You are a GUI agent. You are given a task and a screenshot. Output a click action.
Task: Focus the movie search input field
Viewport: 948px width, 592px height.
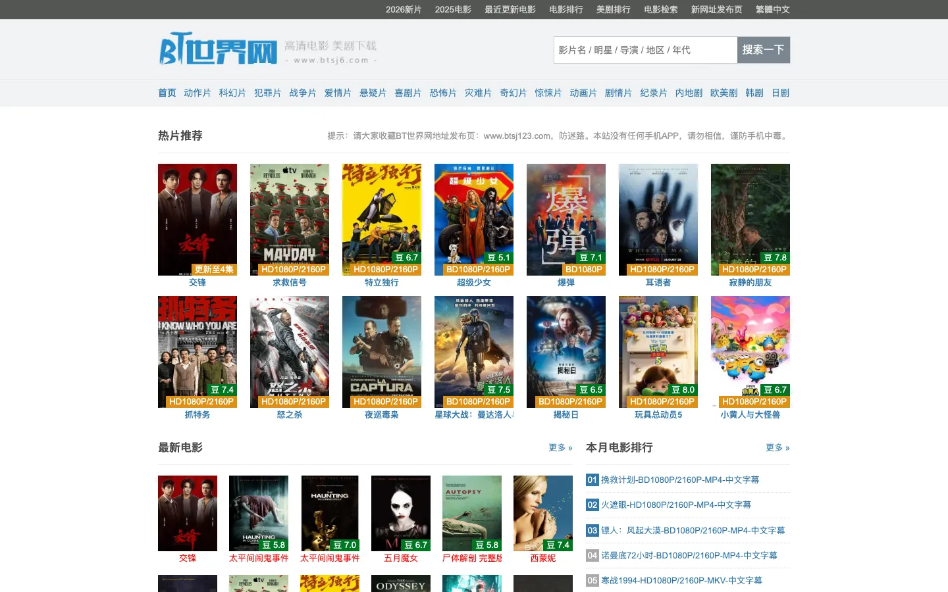pyautogui.click(x=645, y=50)
